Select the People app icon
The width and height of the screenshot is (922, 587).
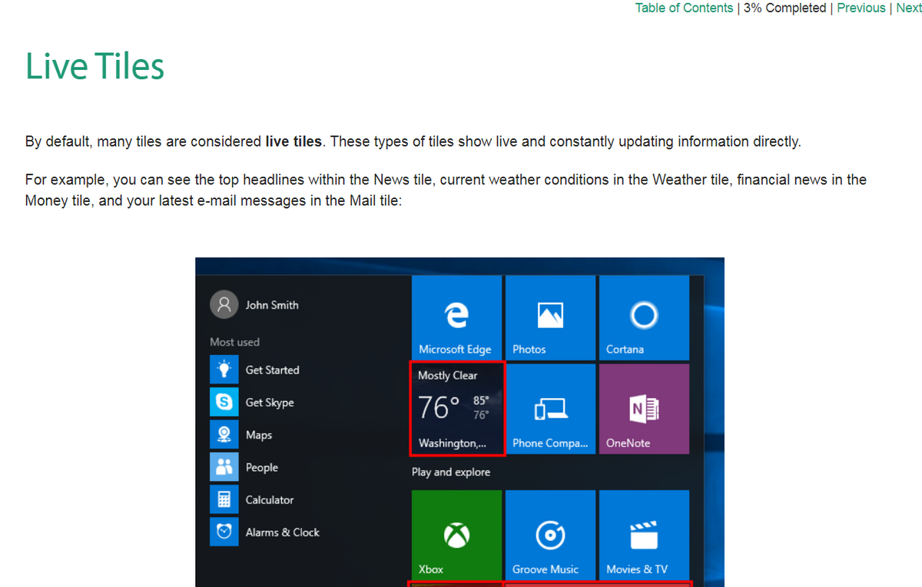click(x=224, y=467)
